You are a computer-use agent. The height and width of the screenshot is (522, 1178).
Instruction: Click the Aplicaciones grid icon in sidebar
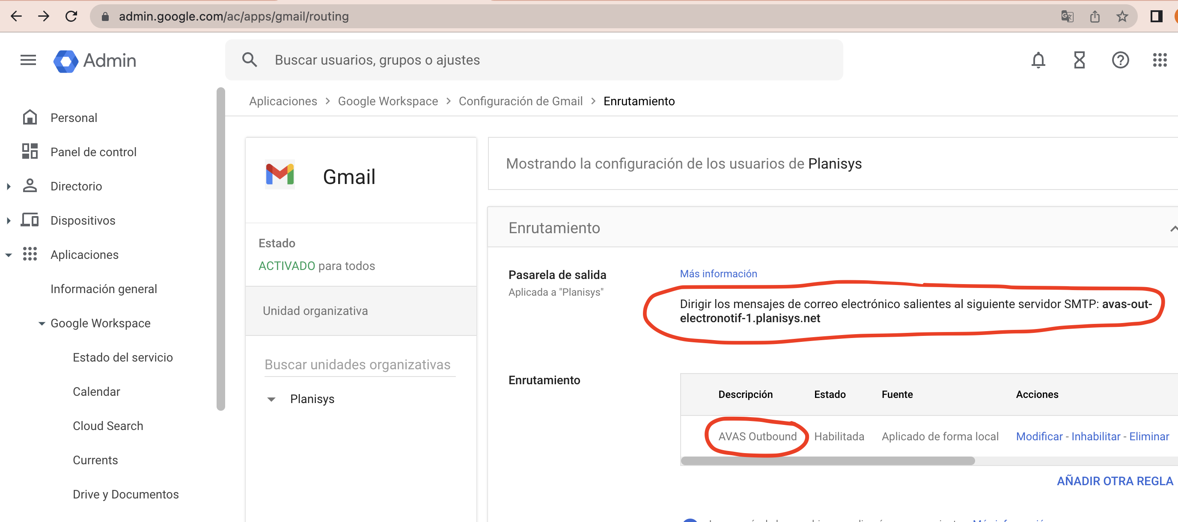click(30, 254)
